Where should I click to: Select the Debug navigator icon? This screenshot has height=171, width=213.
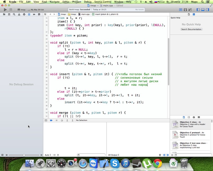pyautogui.click(x=29, y=14)
